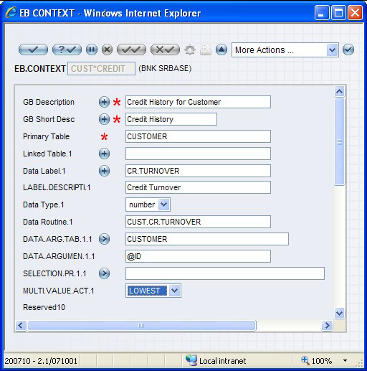
Task: Expand Linked Table.1 with plus icon
Action: [104, 154]
